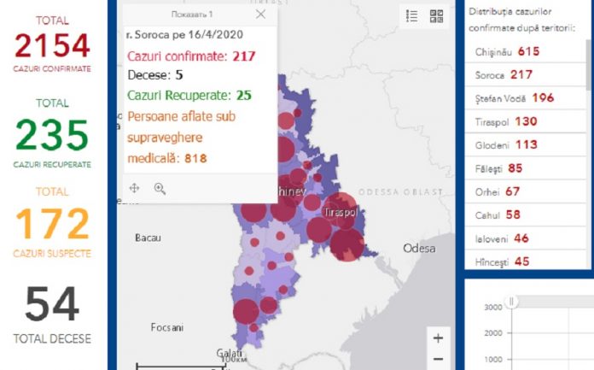Image resolution: width=594 pixels, height=370 pixels.
Task: Select the Fălești 85 row
Action: point(501,168)
